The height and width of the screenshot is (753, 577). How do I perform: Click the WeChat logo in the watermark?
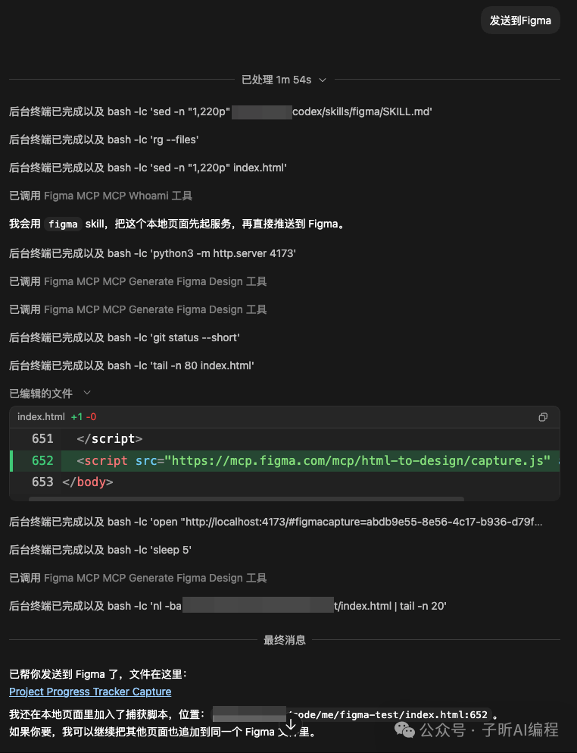coord(407,729)
